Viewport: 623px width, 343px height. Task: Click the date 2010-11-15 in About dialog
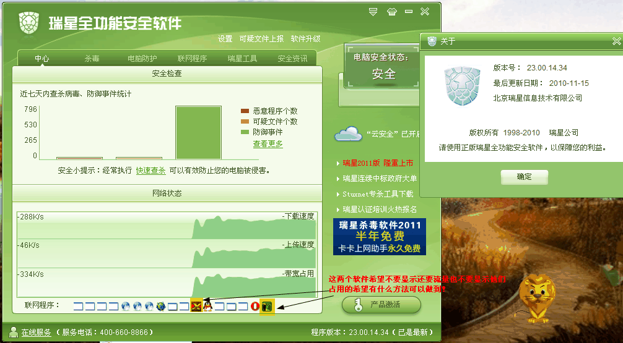tap(569, 83)
